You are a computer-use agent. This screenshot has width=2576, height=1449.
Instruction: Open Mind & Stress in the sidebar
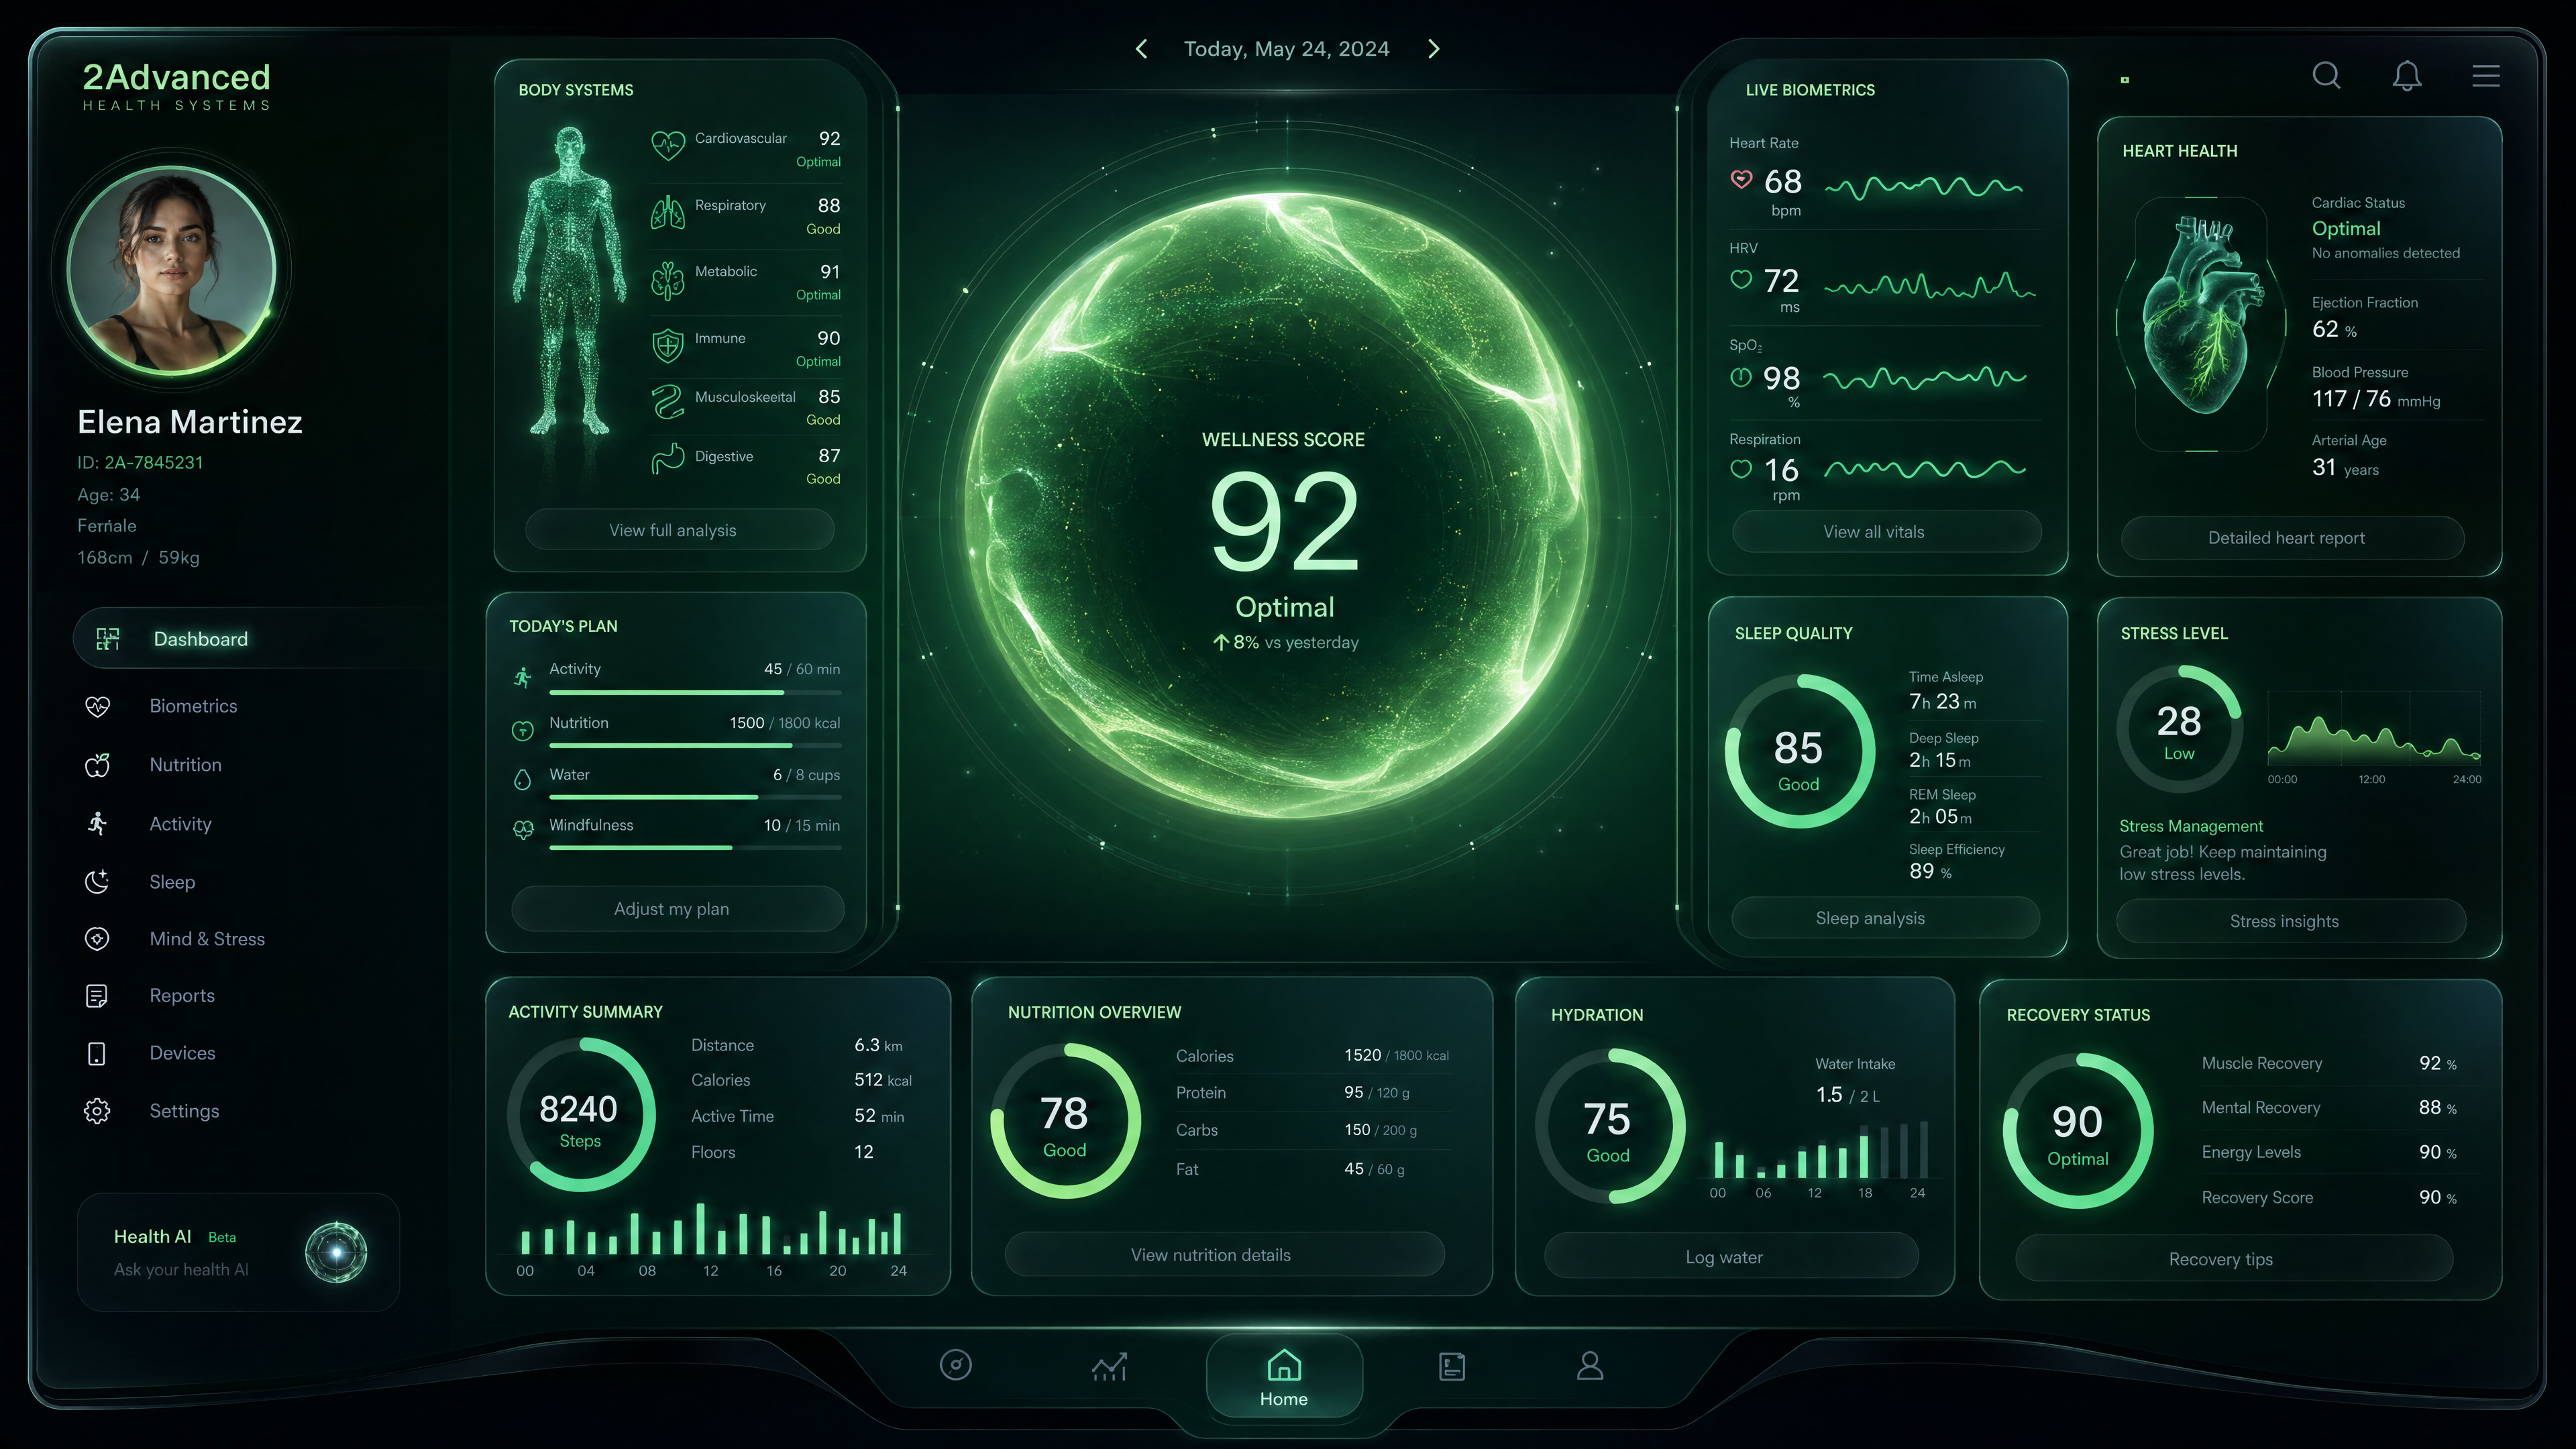pos(176,939)
